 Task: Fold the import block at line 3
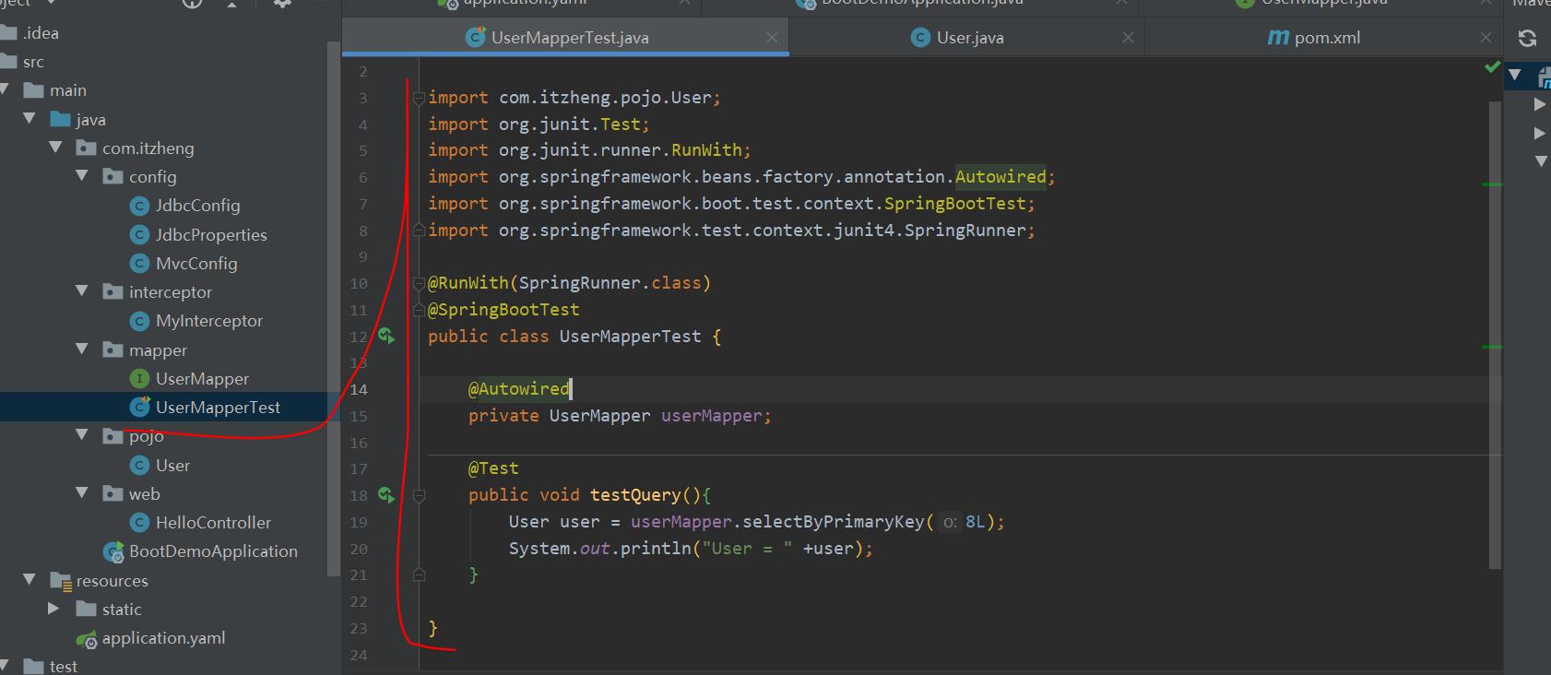point(419,98)
